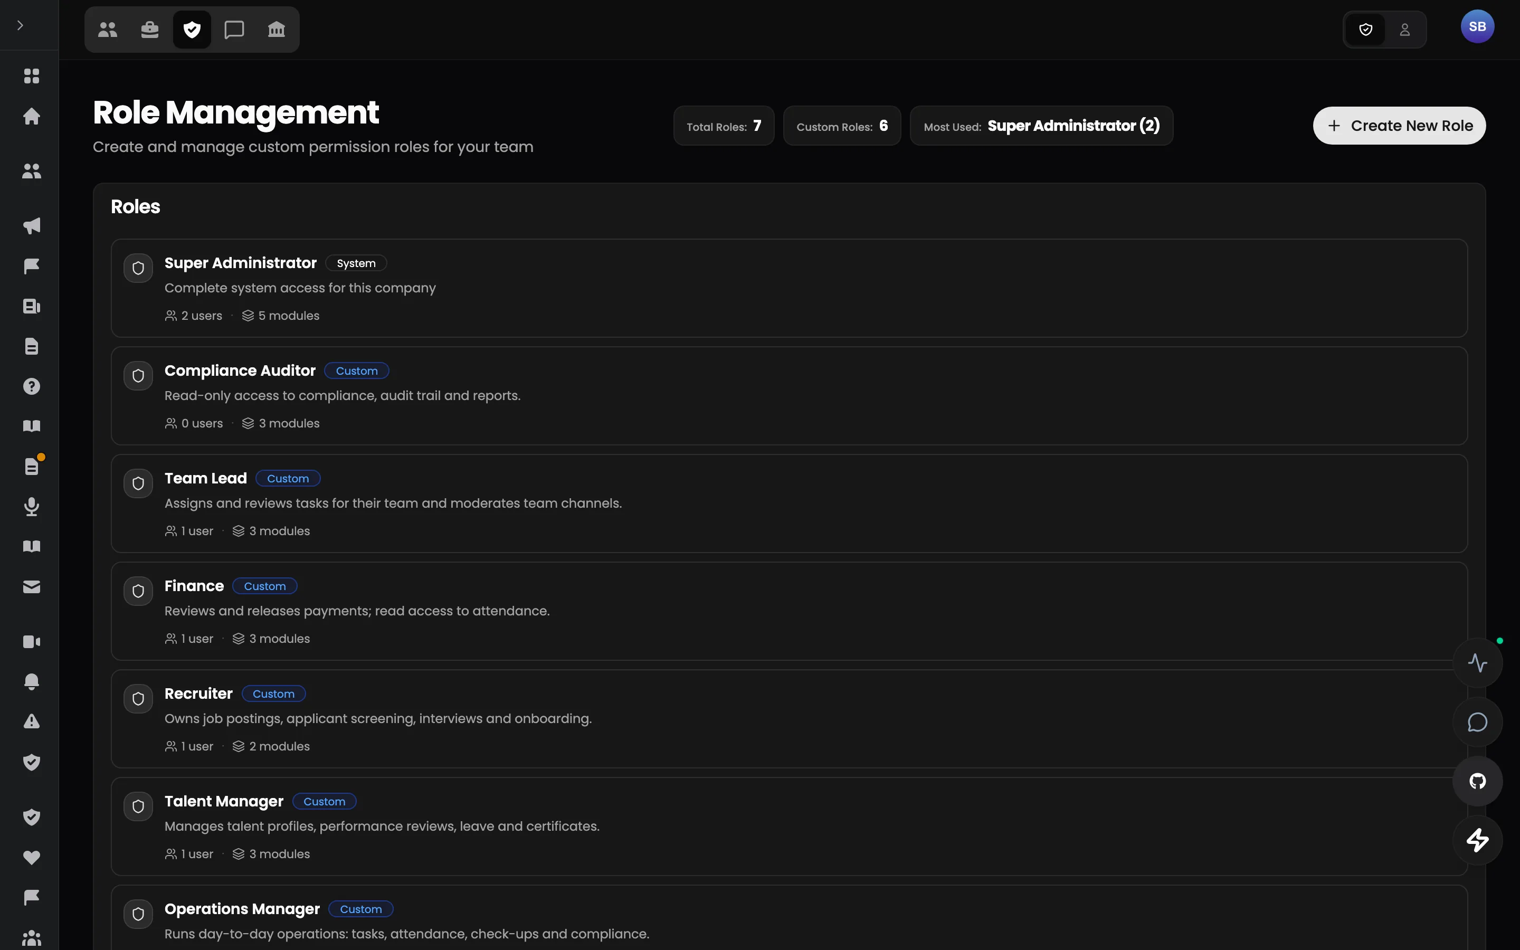
Task: Click the lightning bolt floating button
Action: (1477, 840)
